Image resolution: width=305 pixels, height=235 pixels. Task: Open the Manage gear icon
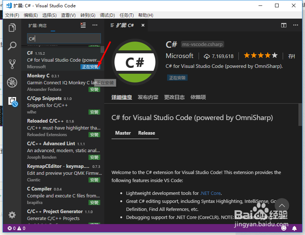pyautogui.click(x=12, y=215)
